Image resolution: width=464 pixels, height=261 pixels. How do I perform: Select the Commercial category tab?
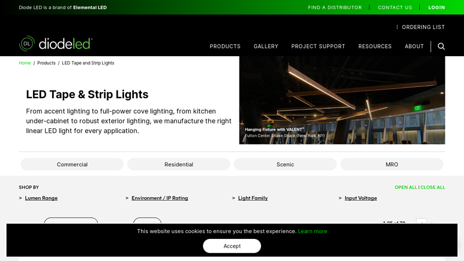(x=72, y=164)
